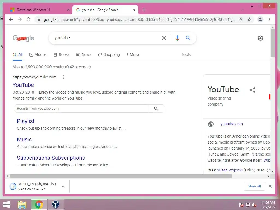Switch to News results
Viewport: 280px width, 210px height.
84,54
